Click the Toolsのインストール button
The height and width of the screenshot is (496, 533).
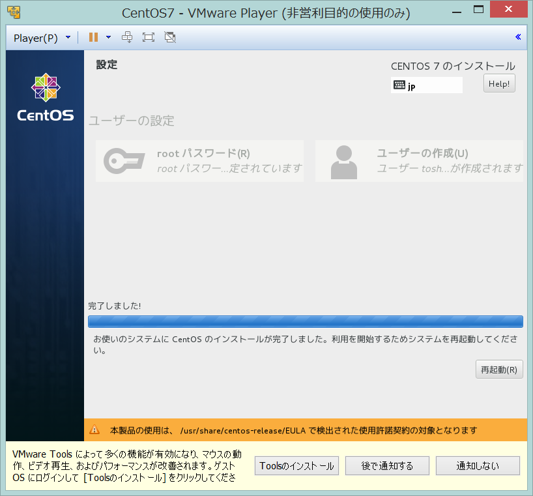296,465
